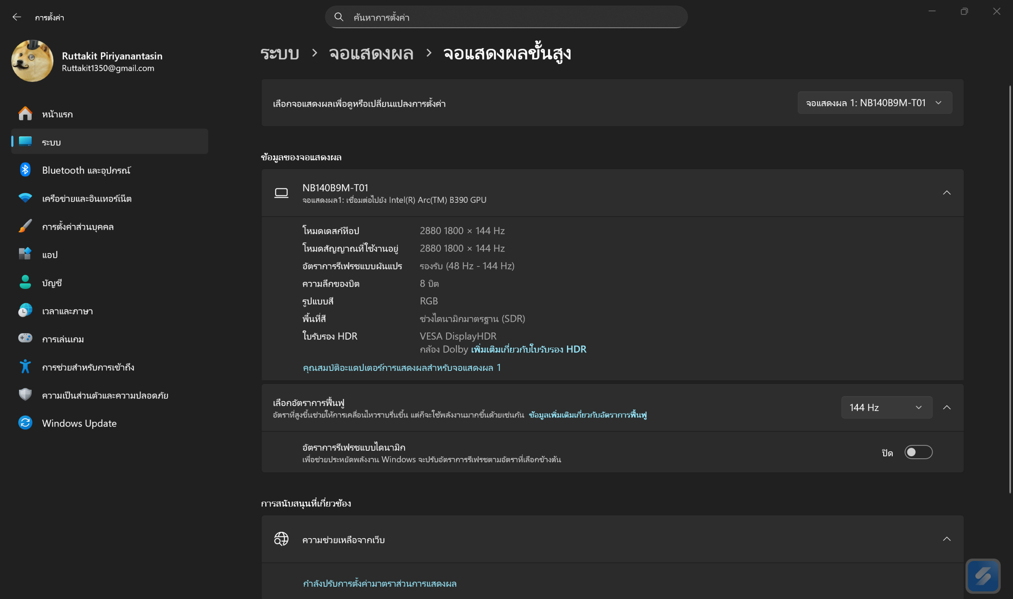Click the floating blue app icon
The width and height of the screenshot is (1013, 599).
coord(983,576)
